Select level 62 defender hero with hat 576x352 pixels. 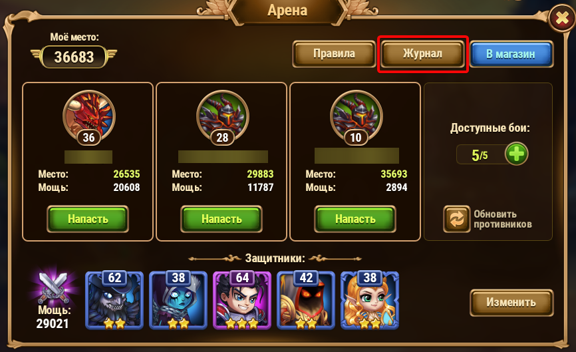pos(114,300)
